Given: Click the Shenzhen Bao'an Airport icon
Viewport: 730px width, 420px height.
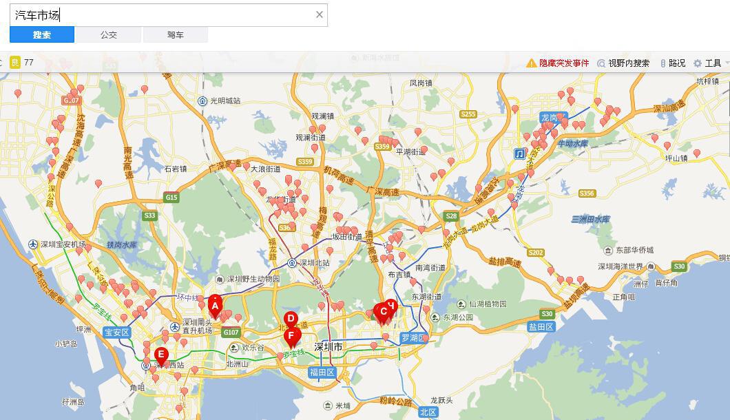Looking at the screenshot, I should coord(33,244).
